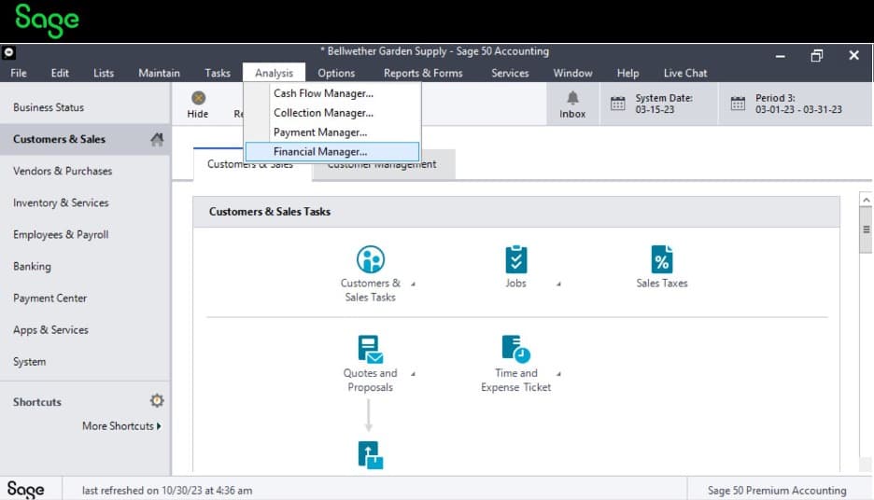Open the Maintain menu

click(160, 73)
